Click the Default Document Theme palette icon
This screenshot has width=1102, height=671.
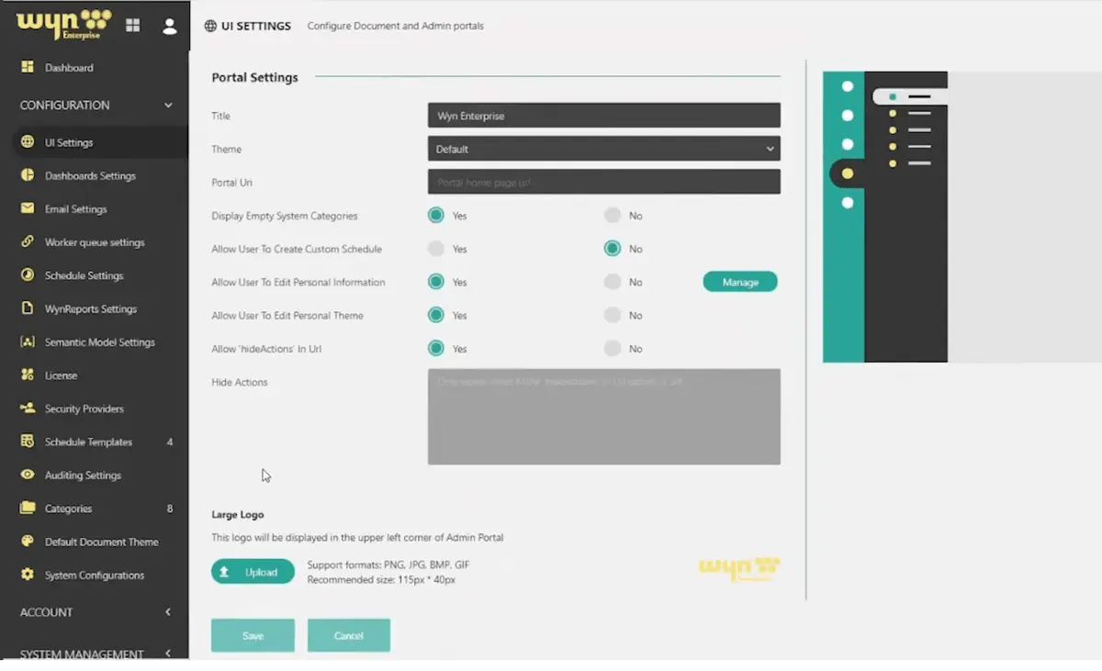pyautogui.click(x=28, y=542)
